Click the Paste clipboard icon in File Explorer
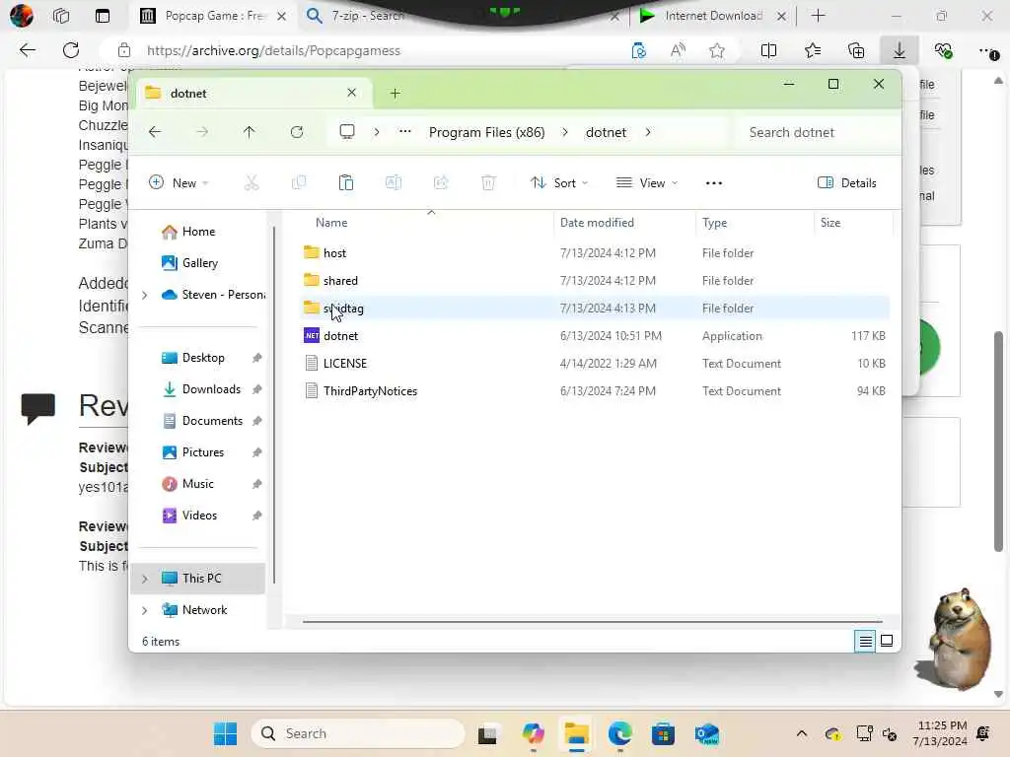 pos(346,182)
